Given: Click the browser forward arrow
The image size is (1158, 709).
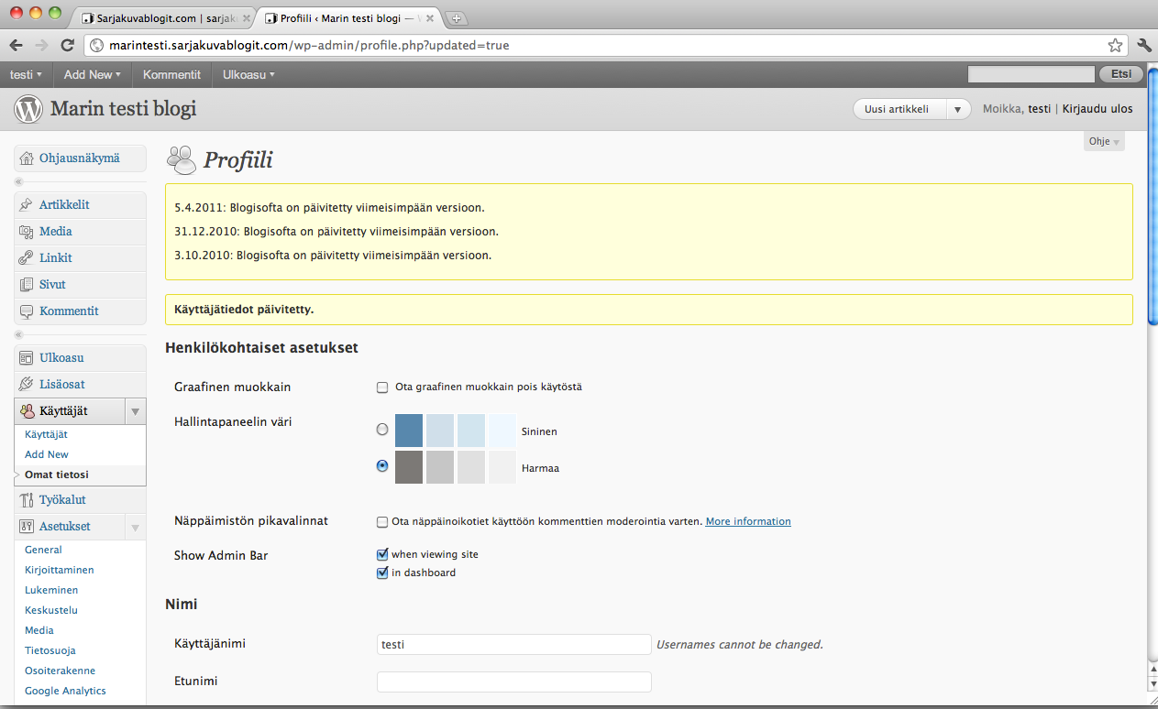Looking at the screenshot, I should tap(41, 45).
